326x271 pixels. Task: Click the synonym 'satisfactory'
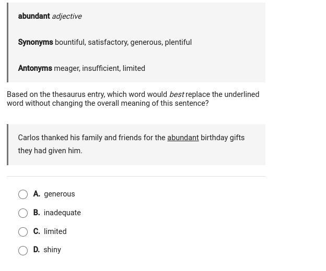click(x=108, y=42)
